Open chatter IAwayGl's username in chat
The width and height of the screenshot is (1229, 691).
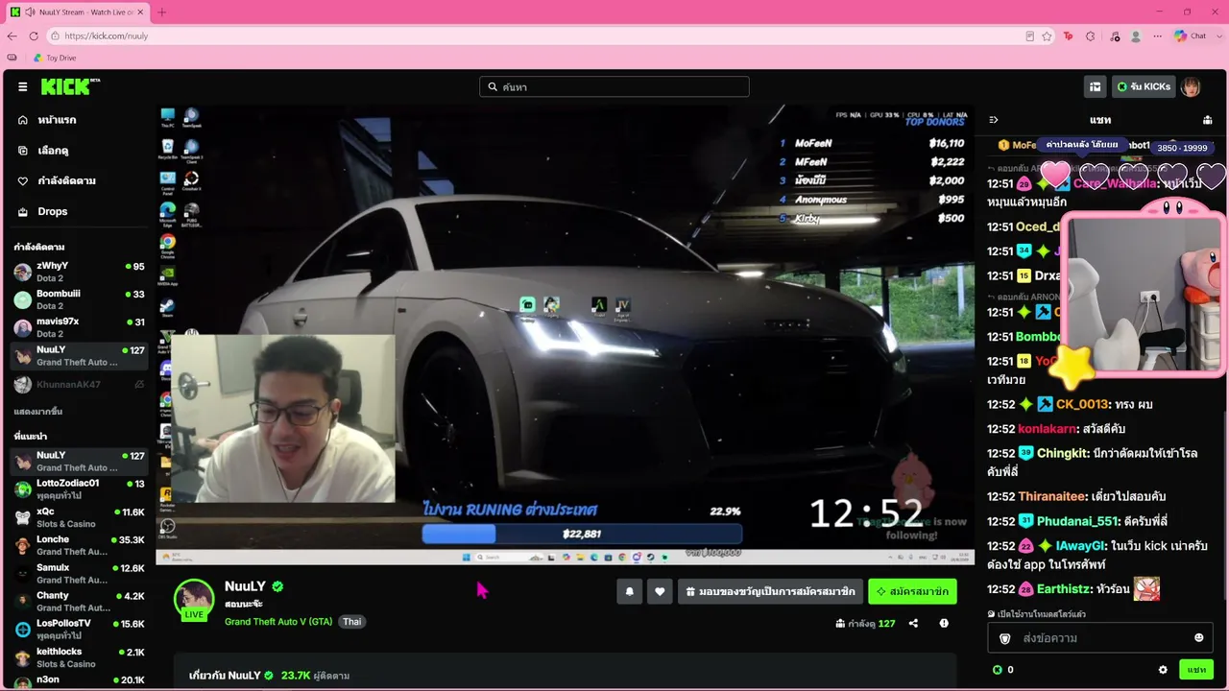pyautogui.click(x=1080, y=545)
